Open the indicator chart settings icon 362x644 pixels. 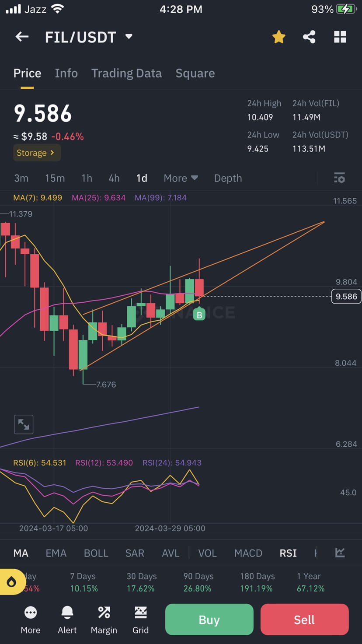point(340,553)
